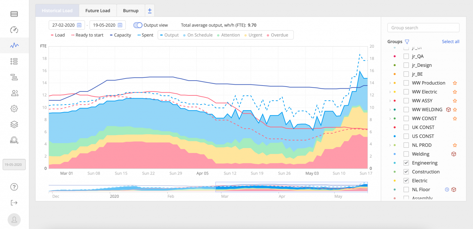This screenshot has height=229, width=473.
Task: Click the layers icon in the left sidebar
Action: click(x=14, y=124)
